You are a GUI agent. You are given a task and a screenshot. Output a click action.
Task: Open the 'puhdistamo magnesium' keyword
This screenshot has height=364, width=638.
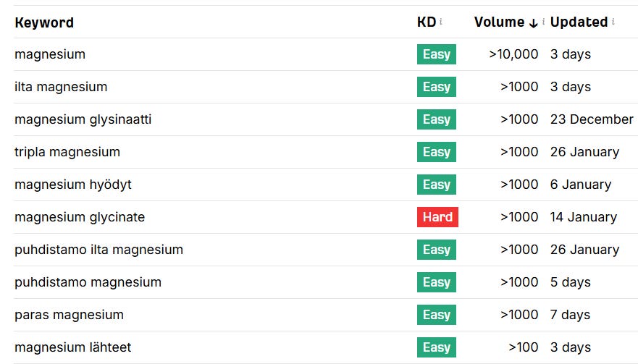(x=88, y=282)
